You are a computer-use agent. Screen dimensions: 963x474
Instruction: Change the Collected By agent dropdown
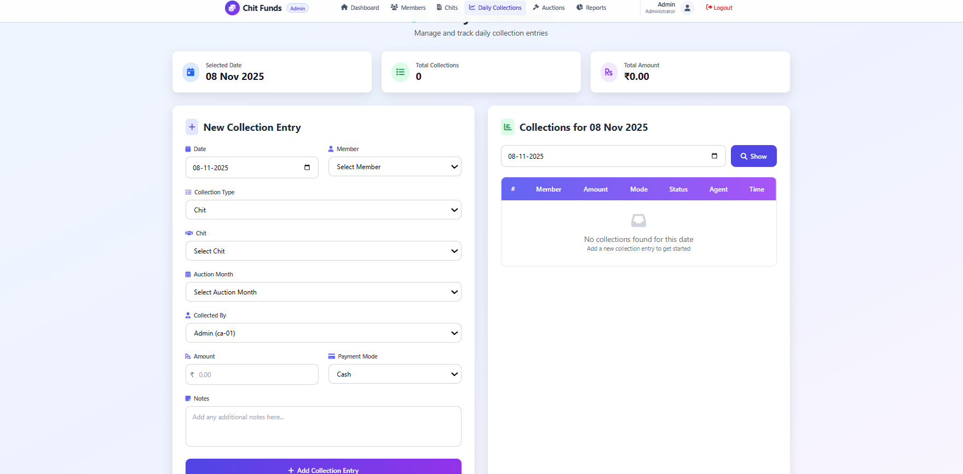coord(323,333)
